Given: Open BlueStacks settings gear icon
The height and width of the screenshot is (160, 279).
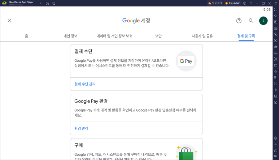Looking at the screenshot, I should click(x=276, y=138).
